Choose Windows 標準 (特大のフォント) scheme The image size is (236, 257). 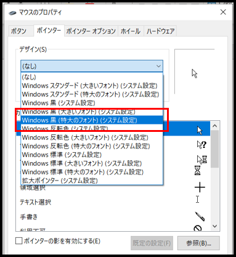92,172
